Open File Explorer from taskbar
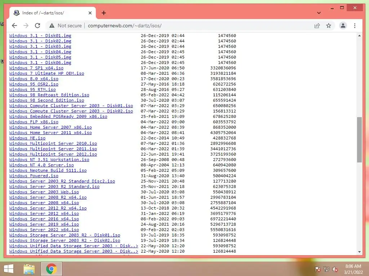369x276 pixels. (29, 269)
